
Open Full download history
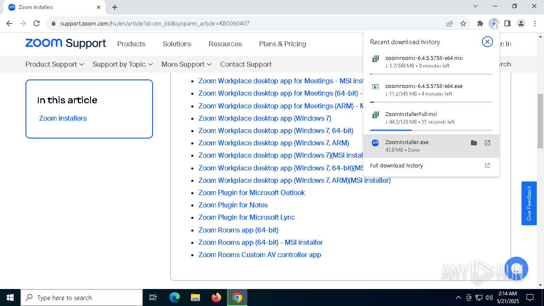coord(397,165)
